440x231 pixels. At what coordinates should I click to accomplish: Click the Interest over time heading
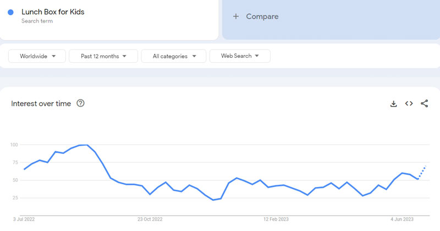(41, 103)
